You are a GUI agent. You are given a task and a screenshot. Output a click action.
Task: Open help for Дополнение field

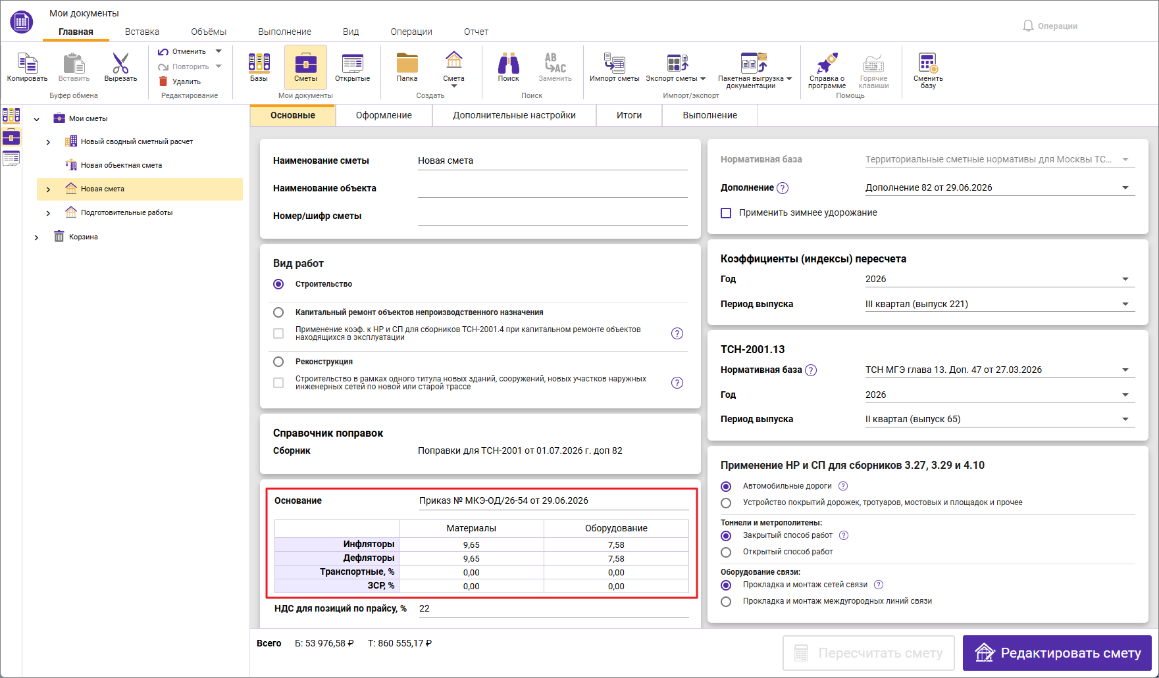[782, 188]
